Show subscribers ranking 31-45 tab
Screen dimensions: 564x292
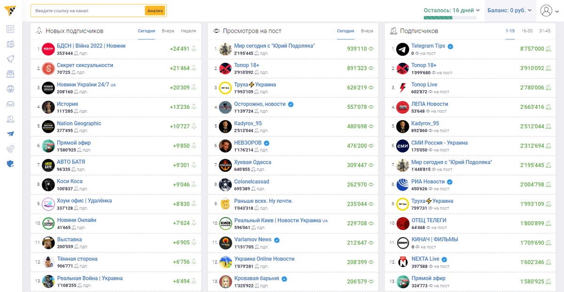[x=545, y=31]
